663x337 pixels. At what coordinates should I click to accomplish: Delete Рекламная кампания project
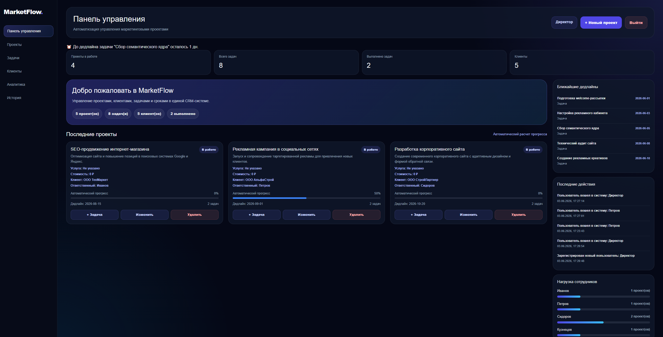[357, 215]
